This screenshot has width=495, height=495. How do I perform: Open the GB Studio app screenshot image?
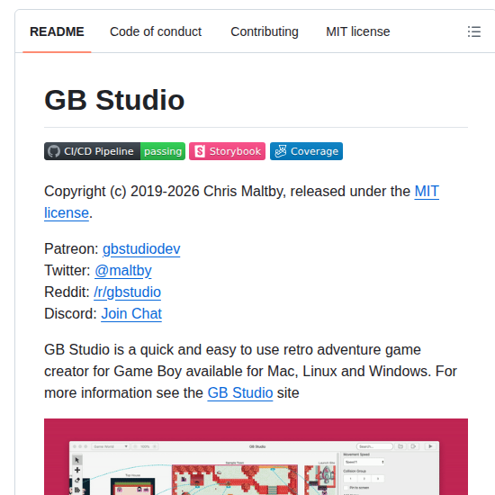coord(256,457)
